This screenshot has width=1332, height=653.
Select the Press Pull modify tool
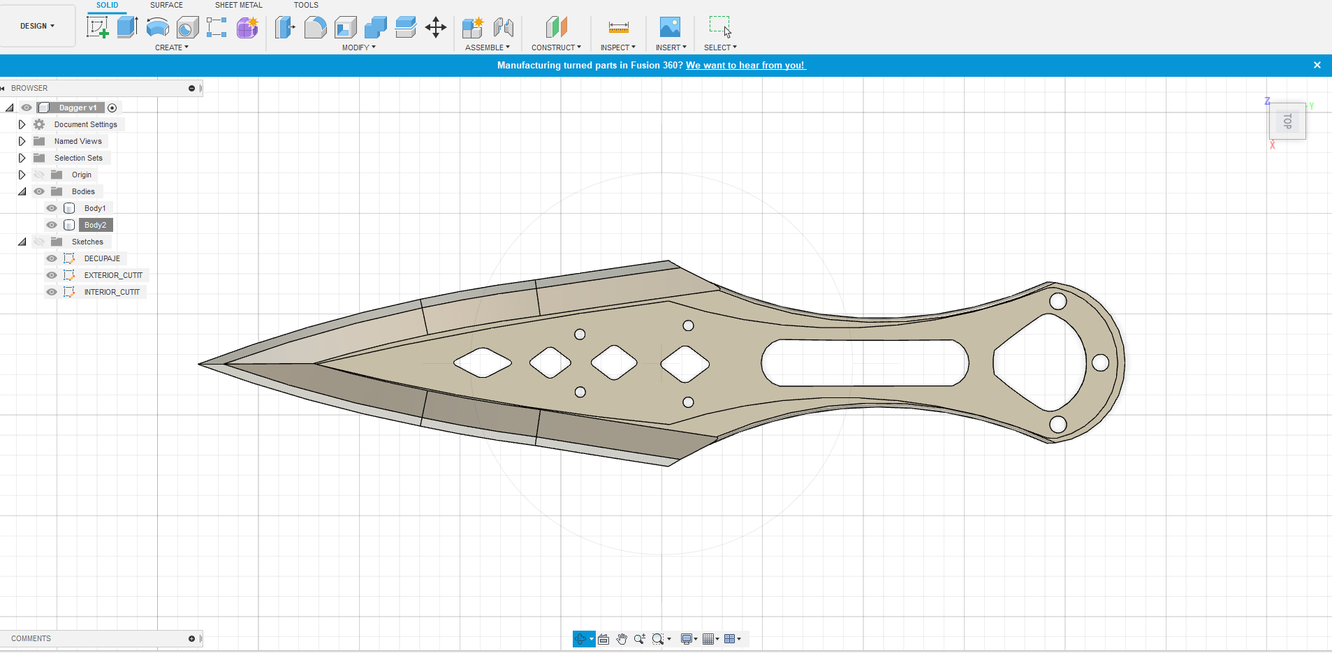click(x=284, y=27)
